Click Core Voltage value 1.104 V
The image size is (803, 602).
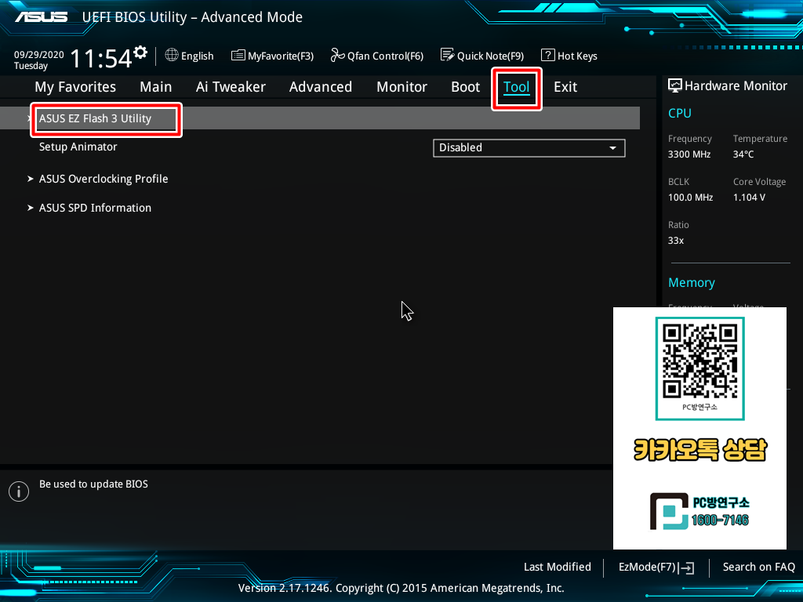tap(749, 197)
